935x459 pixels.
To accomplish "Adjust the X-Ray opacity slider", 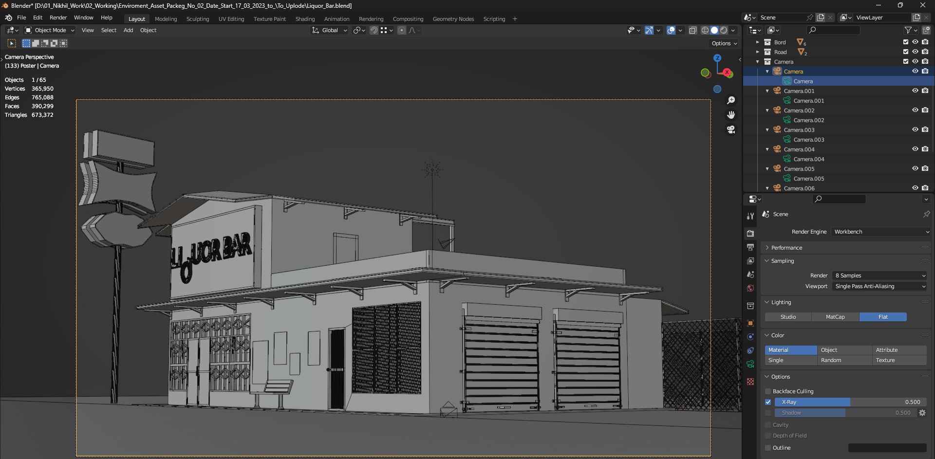I will [x=850, y=402].
